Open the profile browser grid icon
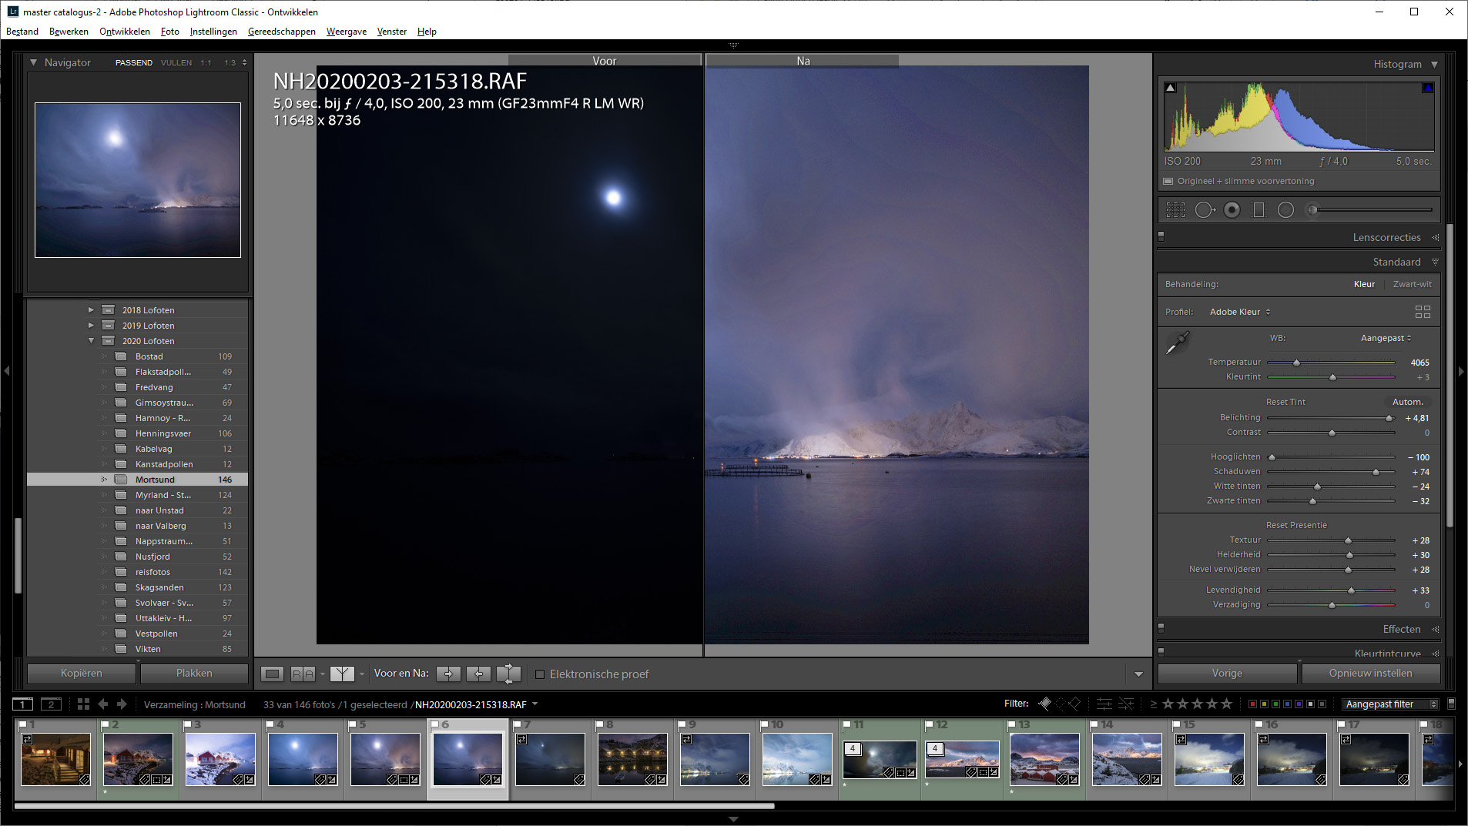The height and width of the screenshot is (826, 1468). 1422,312
